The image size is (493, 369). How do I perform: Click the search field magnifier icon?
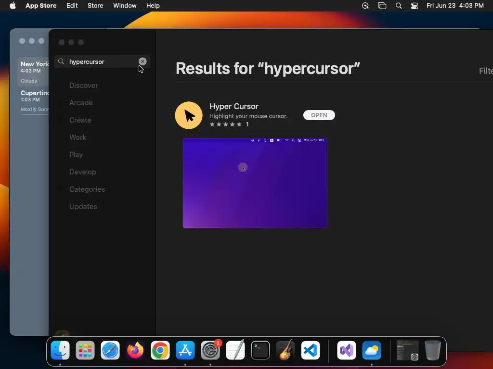(61, 61)
